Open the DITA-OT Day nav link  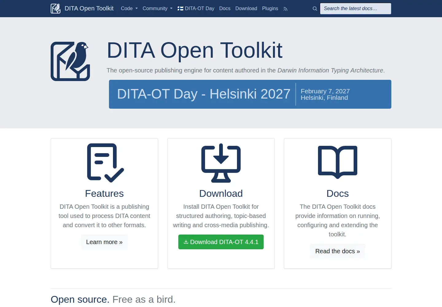coord(196,9)
